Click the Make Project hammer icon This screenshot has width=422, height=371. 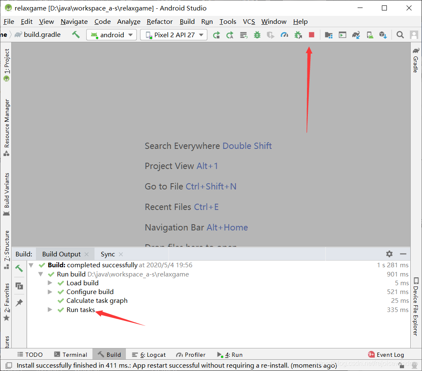point(76,34)
